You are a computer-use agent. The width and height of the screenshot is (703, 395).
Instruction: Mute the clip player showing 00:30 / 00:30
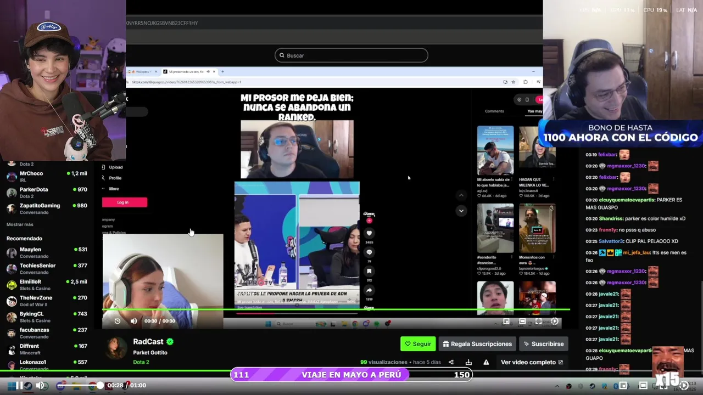tap(133, 321)
